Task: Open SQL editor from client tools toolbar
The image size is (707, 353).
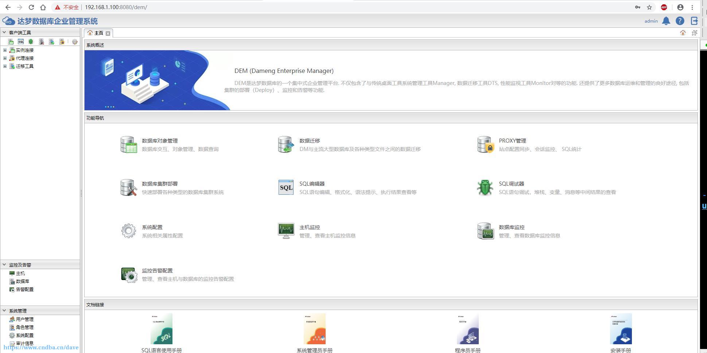Action: pyautogui.click(x=21, y=42)
